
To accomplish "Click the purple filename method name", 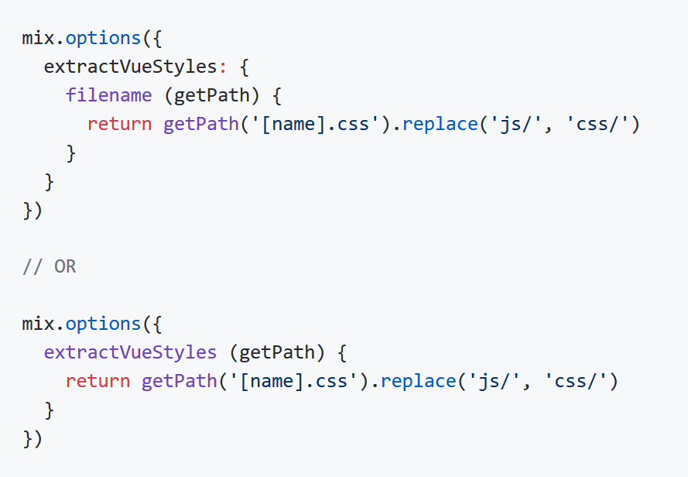I will coord(109,96).
